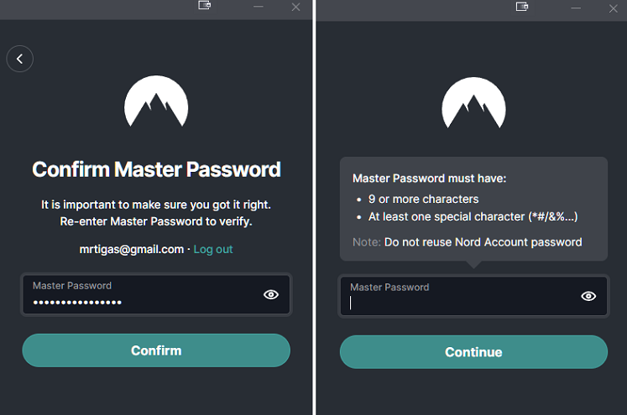Screen dimensions: 627x415
Task: Minimize the Confirm Master Password window
Action: 259,7
